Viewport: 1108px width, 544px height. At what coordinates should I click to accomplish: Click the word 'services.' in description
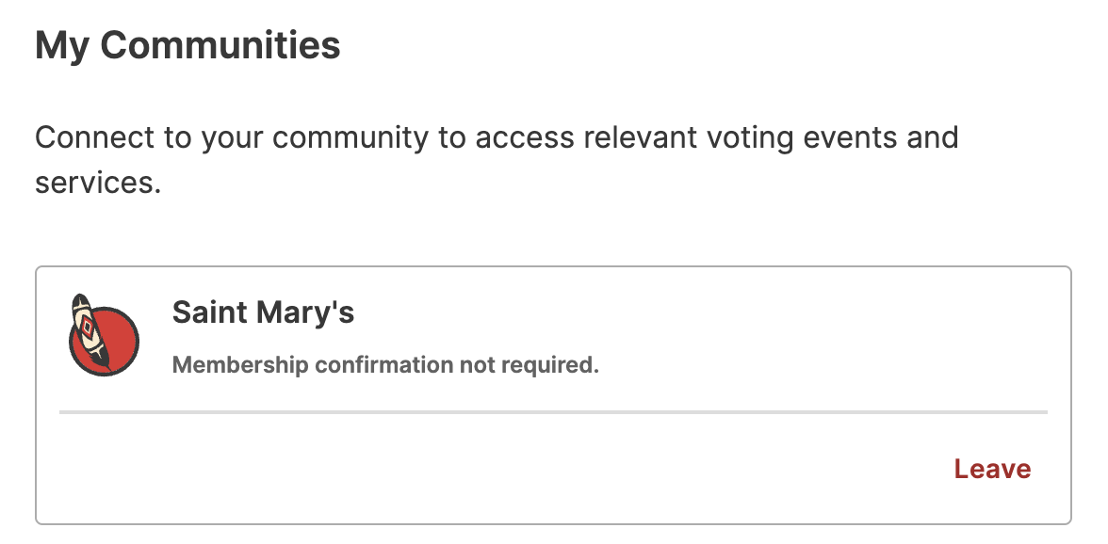click(98, 183)
